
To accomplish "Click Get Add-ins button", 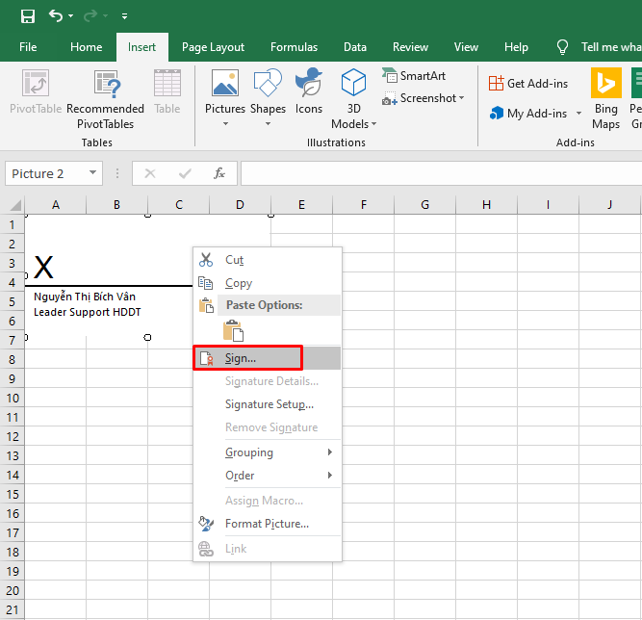I will [x=527, y=84].
